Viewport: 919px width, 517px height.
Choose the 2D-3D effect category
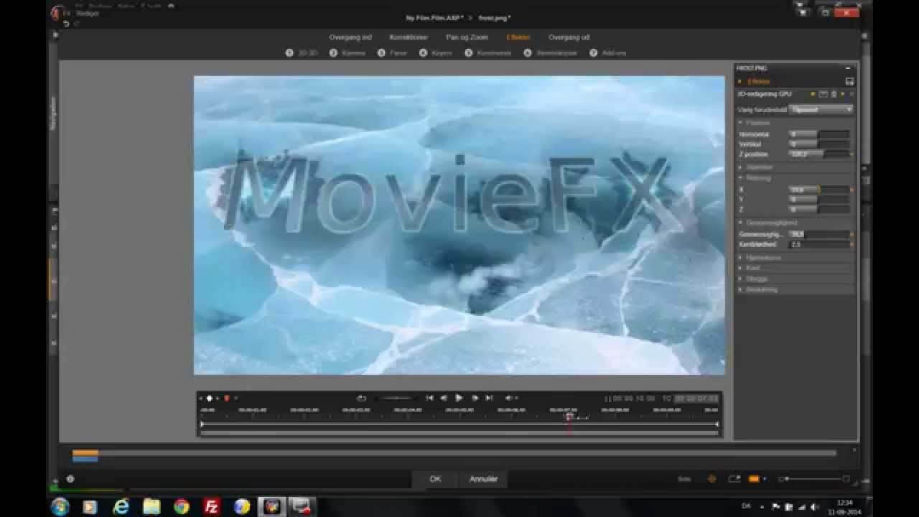coord(302,53)
